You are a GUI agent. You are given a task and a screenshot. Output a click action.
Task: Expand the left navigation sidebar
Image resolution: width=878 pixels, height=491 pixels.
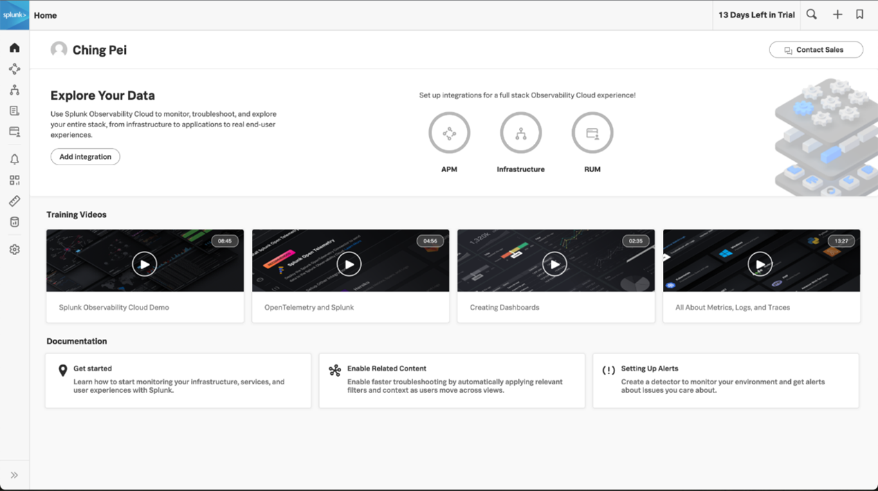tap(15, 475)
